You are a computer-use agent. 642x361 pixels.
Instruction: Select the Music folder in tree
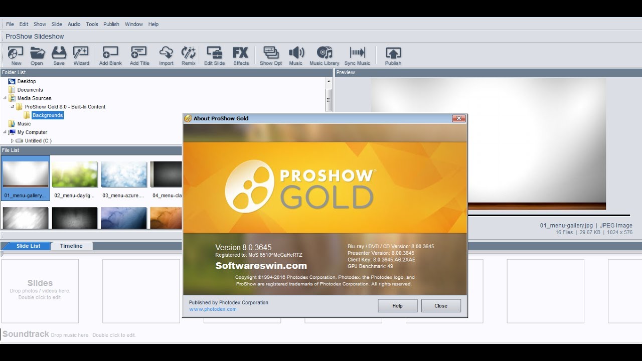[x=24, y=124]
